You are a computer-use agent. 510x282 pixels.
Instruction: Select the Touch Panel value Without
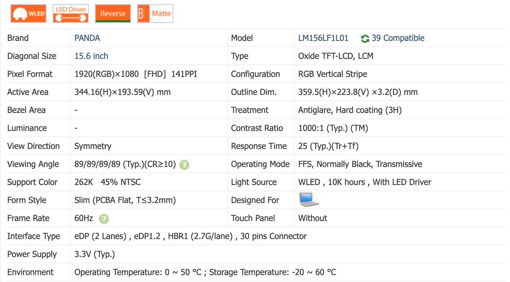[x=313, y=218]
